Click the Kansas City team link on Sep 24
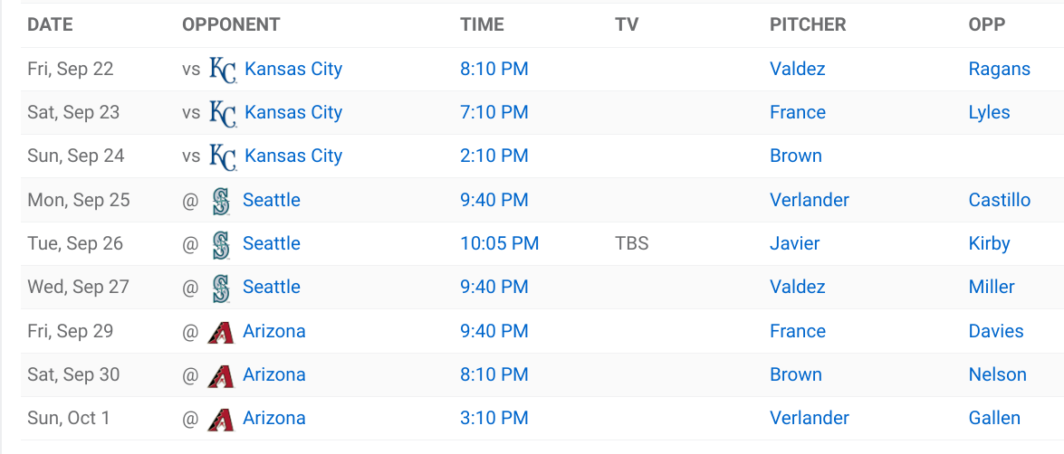Screen dimensions: 1064x454 293,156
